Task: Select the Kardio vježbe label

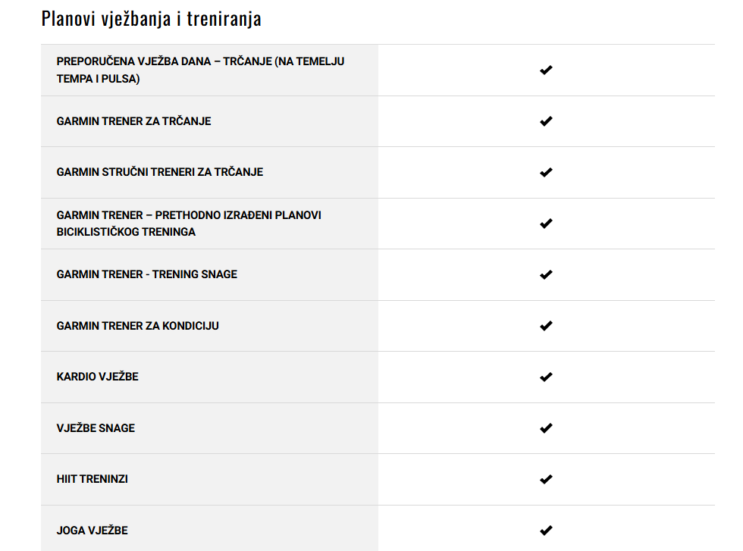Action: 97,377
